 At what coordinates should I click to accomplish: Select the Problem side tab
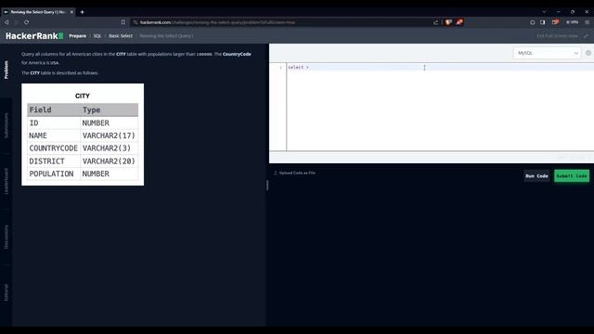tap(6, 70)
